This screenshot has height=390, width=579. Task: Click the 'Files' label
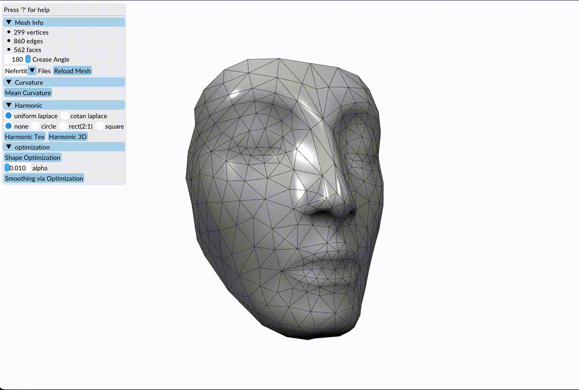pos(44,71)
